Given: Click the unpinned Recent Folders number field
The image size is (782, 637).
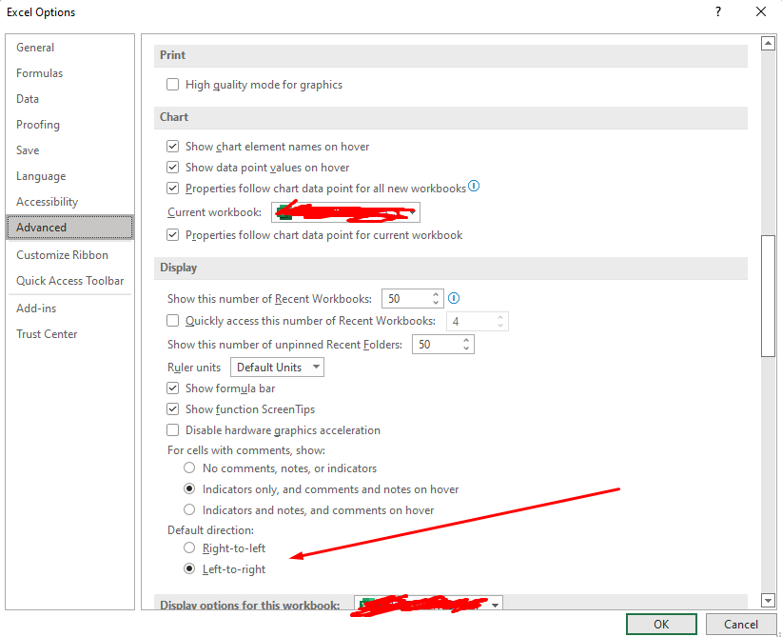Looking at the screenshot, I should [x=438, y=345].
